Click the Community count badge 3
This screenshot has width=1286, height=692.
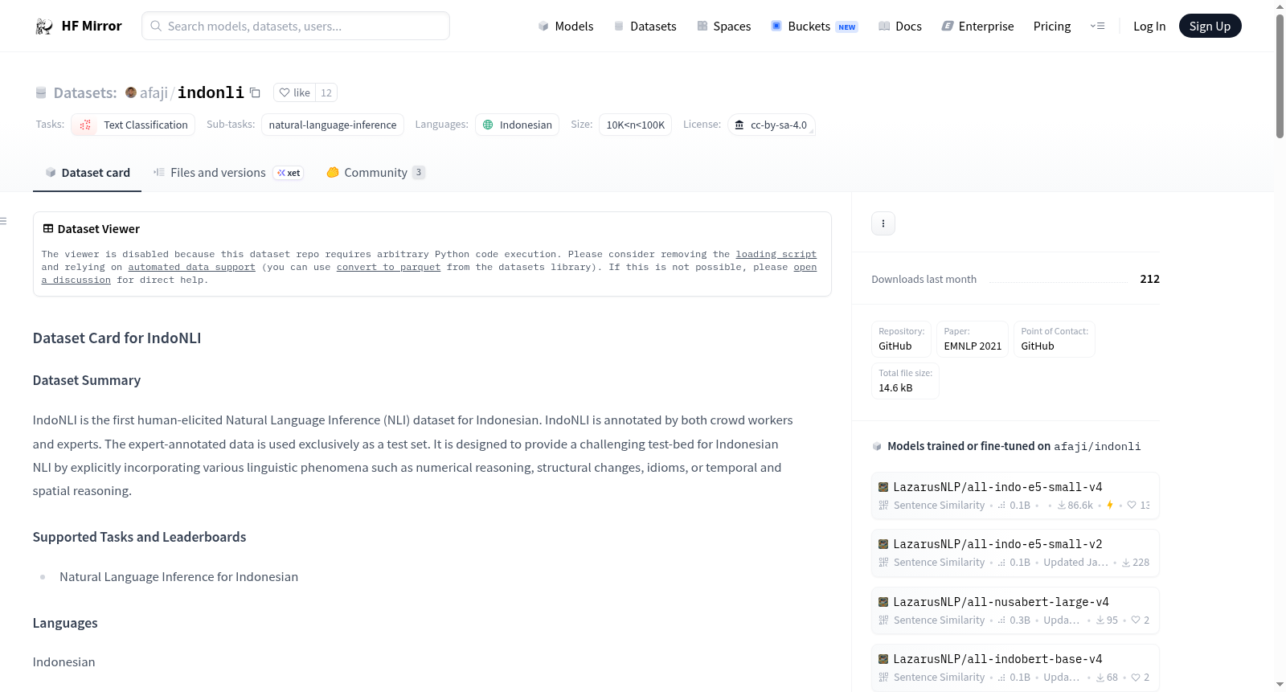pos(419,173)
